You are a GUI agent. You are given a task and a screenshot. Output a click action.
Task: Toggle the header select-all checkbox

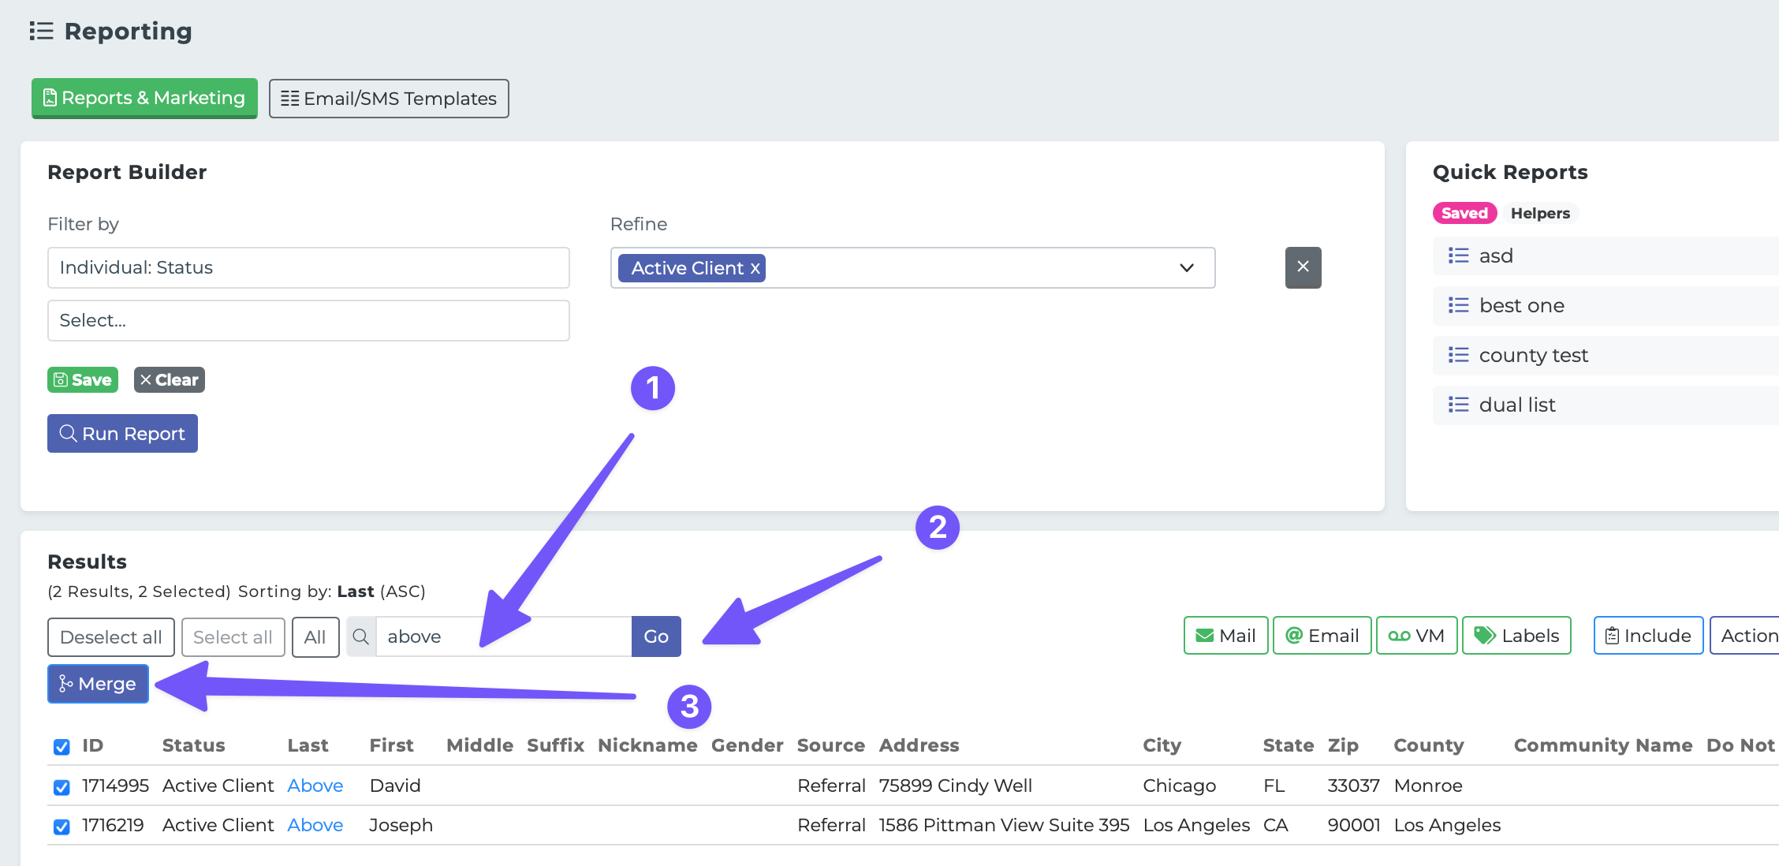(62, 746)
